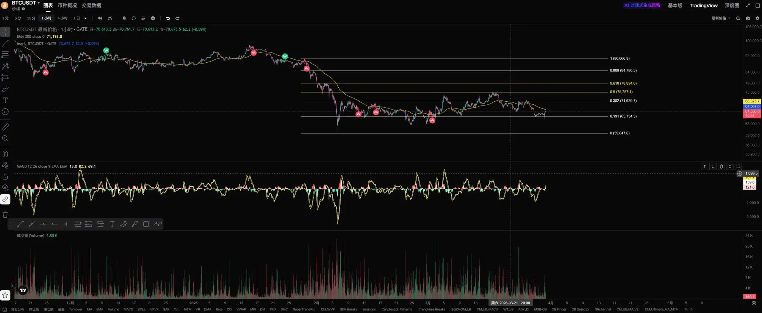Undo the last chart action

click(x=168, y=18)
